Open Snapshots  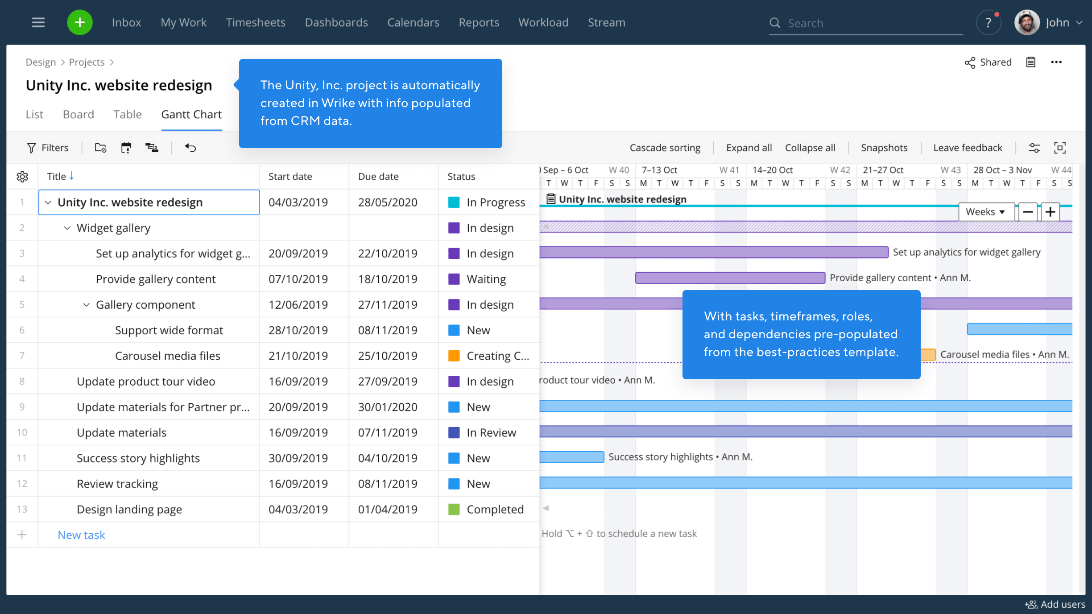coord(884,148)
